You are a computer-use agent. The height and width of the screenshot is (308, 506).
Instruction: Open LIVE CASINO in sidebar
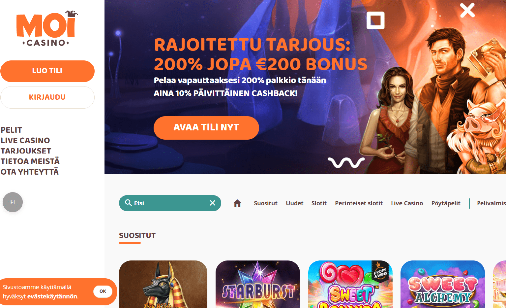coord(25,140)
